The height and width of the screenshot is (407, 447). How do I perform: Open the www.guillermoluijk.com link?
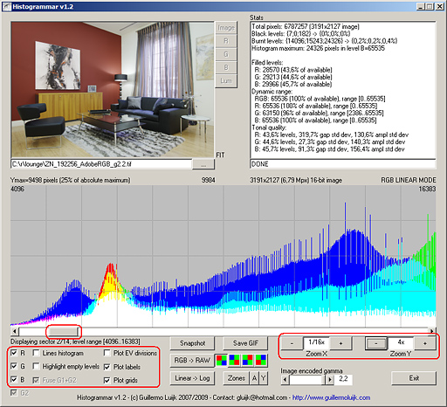(x=331, y=397)
